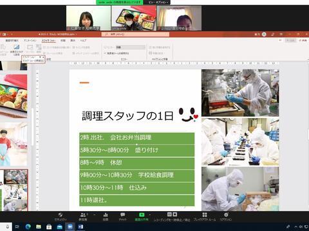Toggle the play narrations checkbox
The width and height of the screenshot is (309, 231).
click(x=44, y=53)
